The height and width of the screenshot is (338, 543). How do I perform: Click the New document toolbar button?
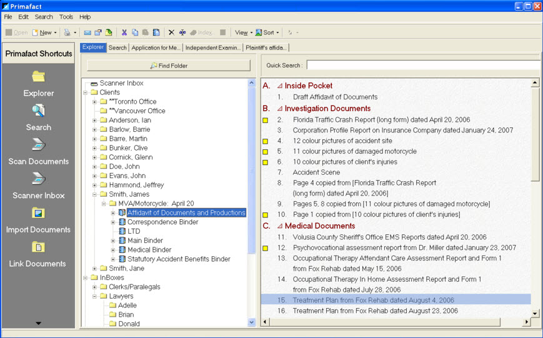click(x=42, y=32)
